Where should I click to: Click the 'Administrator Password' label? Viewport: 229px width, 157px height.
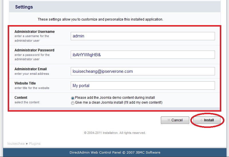click(x=34, y=50)
